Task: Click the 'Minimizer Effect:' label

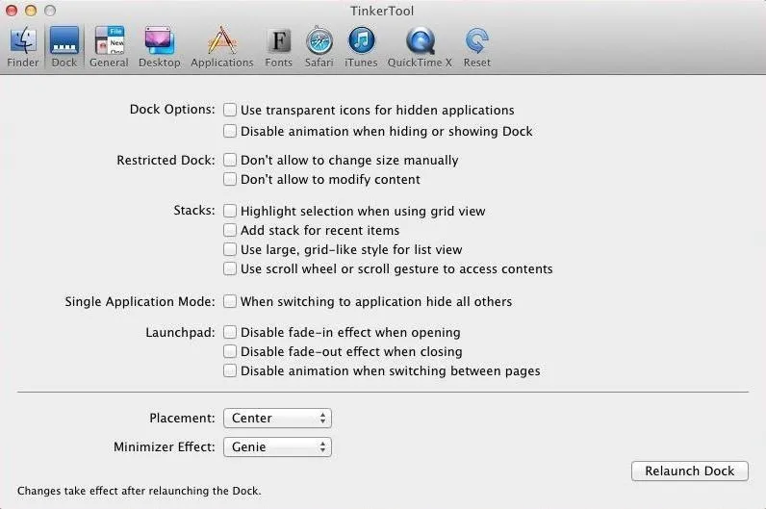Action: coord(165,447)
